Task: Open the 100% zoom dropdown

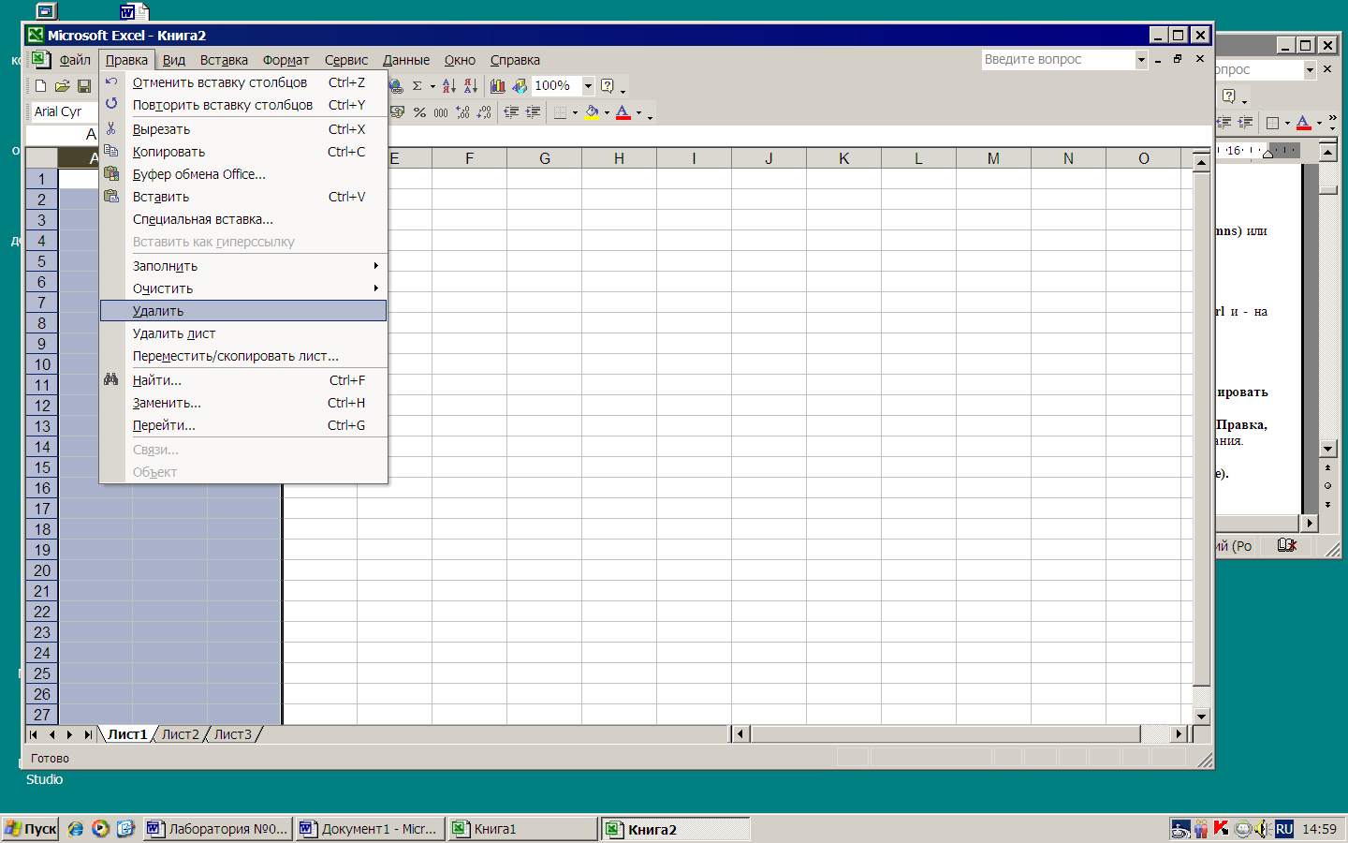Action: pyautogui.click(x=588, y=85)
